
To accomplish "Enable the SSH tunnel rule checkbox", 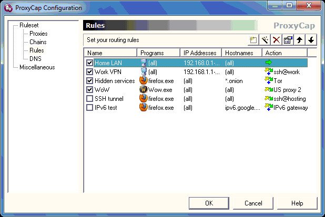I will (x=90, y=99).
